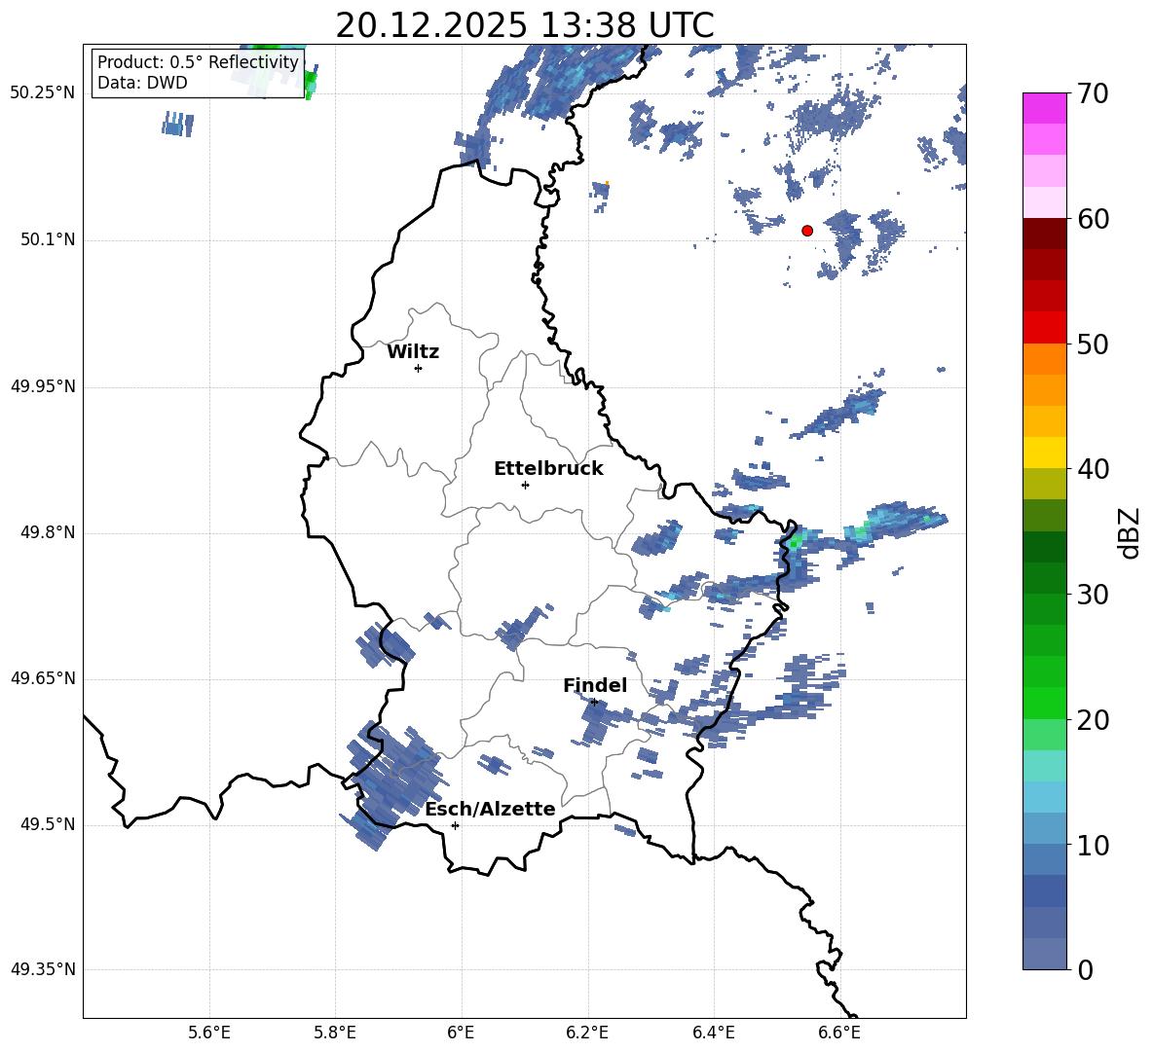The width and height of the screenshot is (1153, 1052).
Task: Click the 30 value on the colorbar
Action: (x=1094, y=595)
